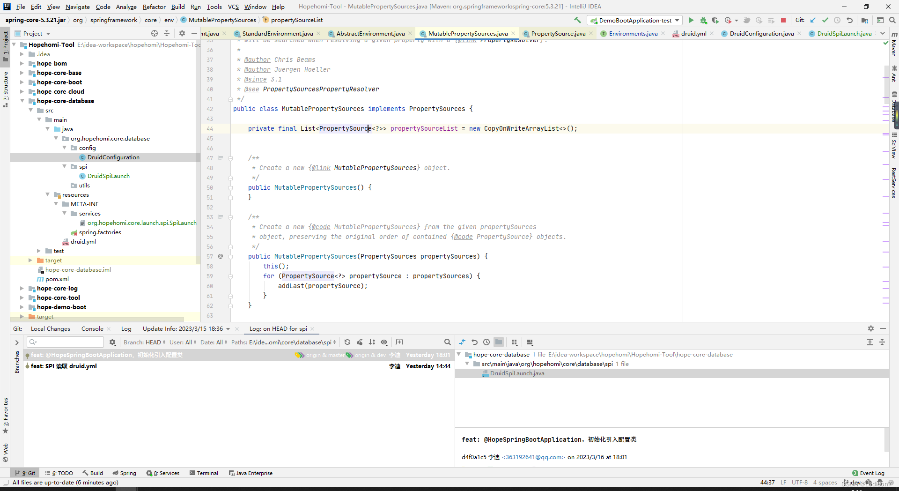Run DemoBootApplication-test with the green play icon
Screen dimensions: 899x491
pyautogui.click(x=691, y=20)
